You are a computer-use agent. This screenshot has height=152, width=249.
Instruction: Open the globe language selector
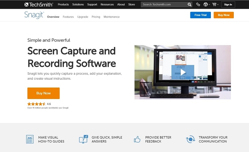[x=207, y=4]
